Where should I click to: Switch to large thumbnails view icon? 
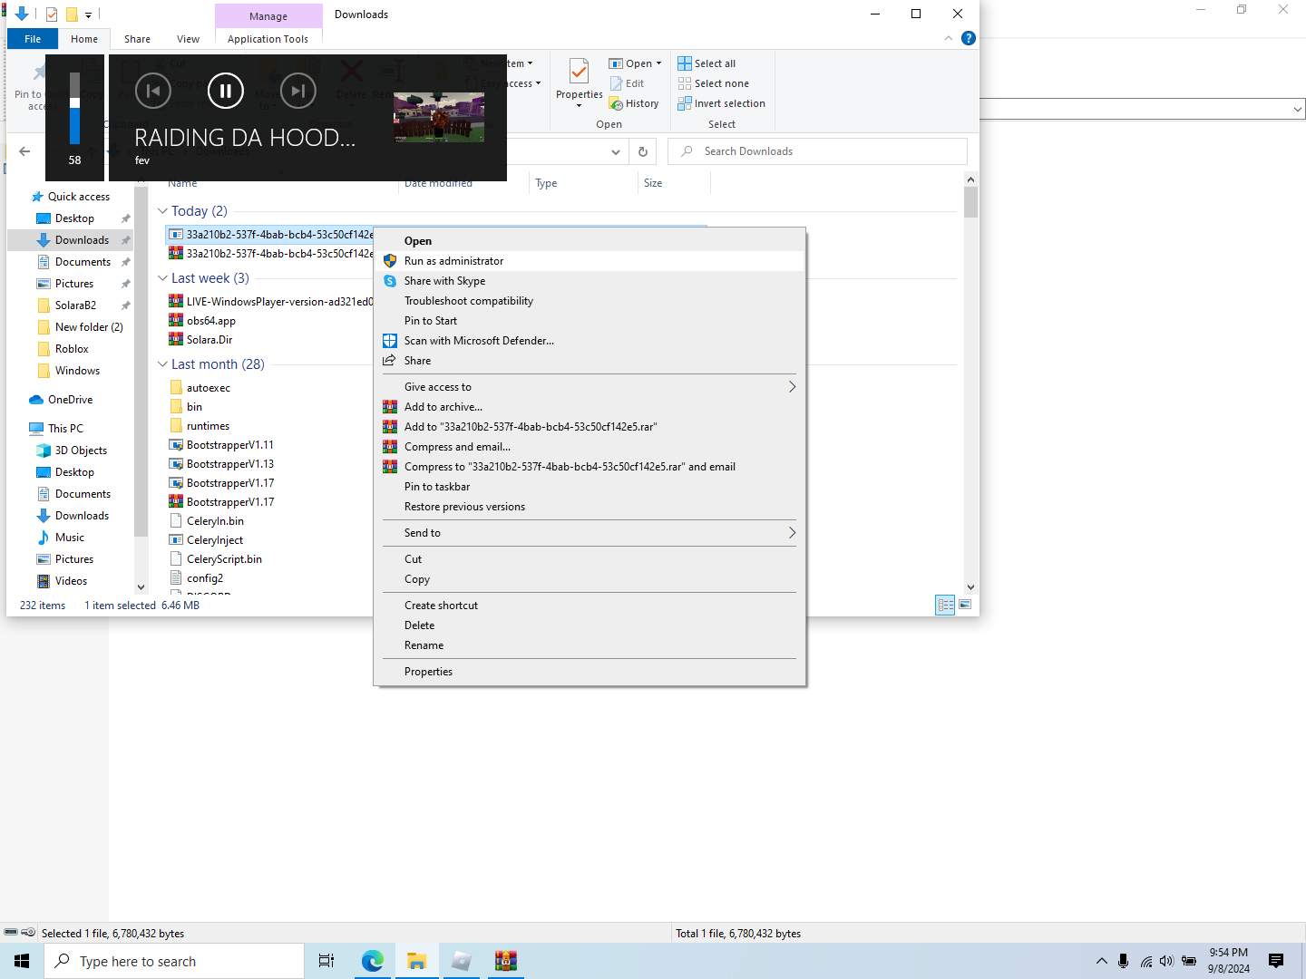(965, 605)
